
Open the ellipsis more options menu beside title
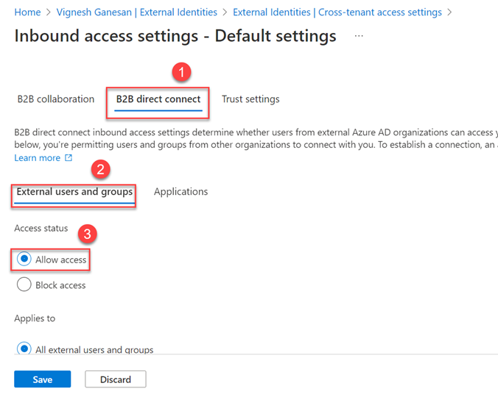point(360,35)
